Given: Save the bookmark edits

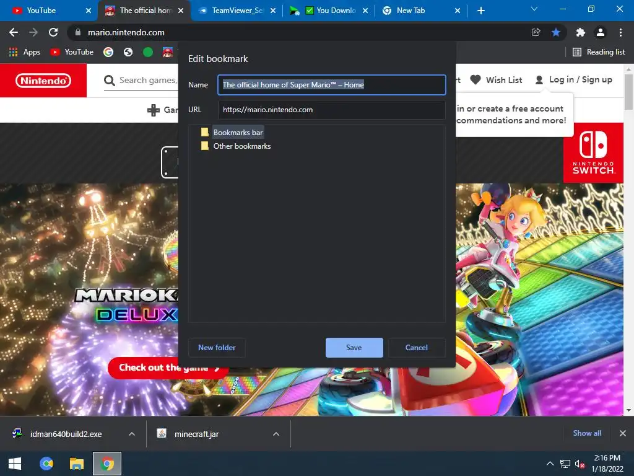Looking at the screenshot, I should pyautogui.click(x=354, y=348).
